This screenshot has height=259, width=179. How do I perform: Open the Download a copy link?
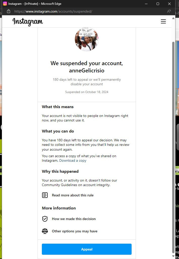point(73,160)
